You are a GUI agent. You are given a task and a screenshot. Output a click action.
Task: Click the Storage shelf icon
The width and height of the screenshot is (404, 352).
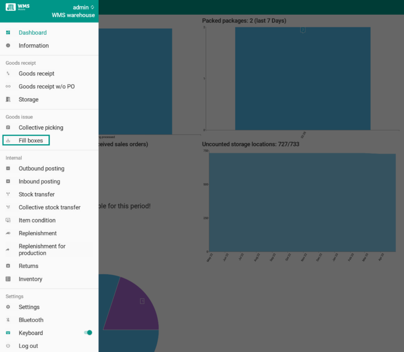click(x=8, y=99)
